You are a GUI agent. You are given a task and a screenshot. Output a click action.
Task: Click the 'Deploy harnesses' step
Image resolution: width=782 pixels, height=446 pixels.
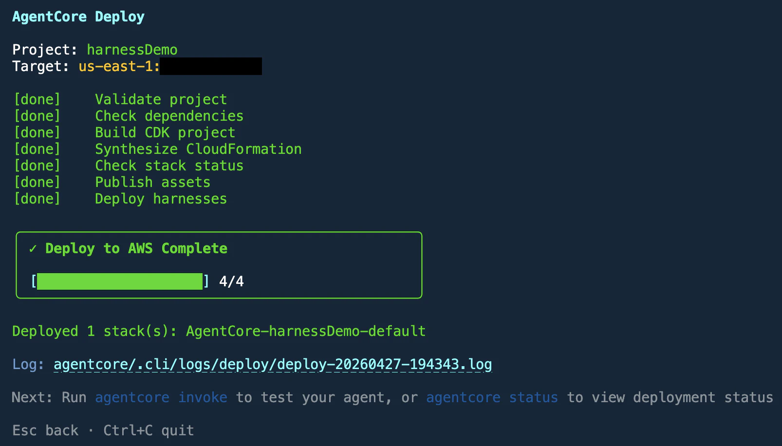click(x=161, y=199)
